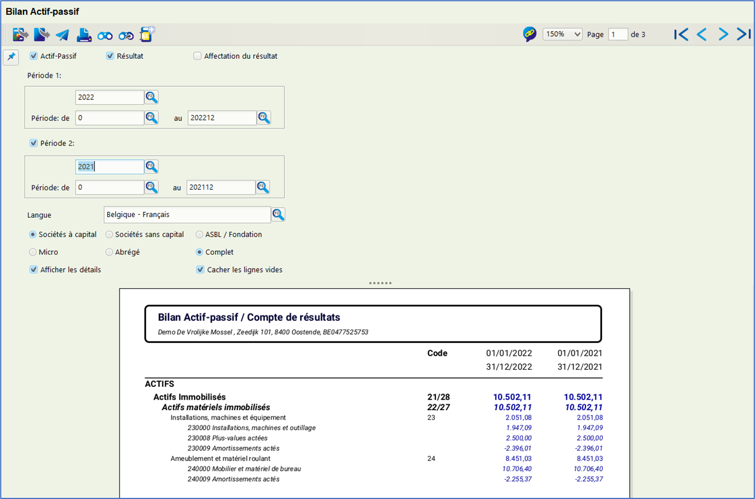Viewport: 755px width, 499px height.
Task: Toggle Afficher les détails checkbox
Action: coord(34,270)
